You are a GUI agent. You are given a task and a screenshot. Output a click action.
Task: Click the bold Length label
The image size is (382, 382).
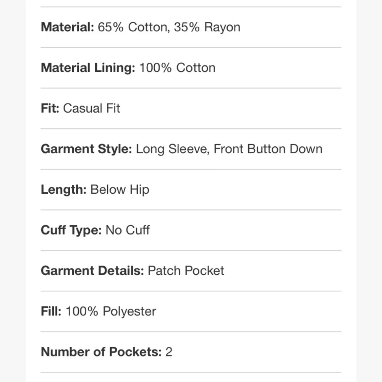(64, 189)
